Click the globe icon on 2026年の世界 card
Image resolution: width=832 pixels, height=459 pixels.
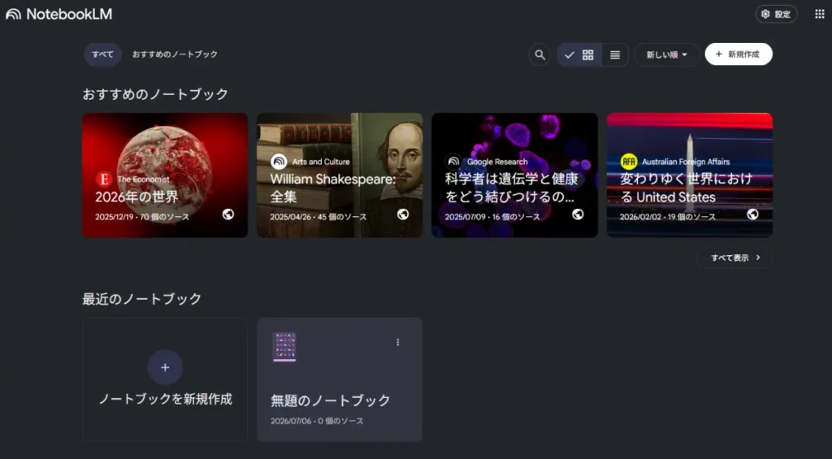pyautogui.click(x=228, y=214)
